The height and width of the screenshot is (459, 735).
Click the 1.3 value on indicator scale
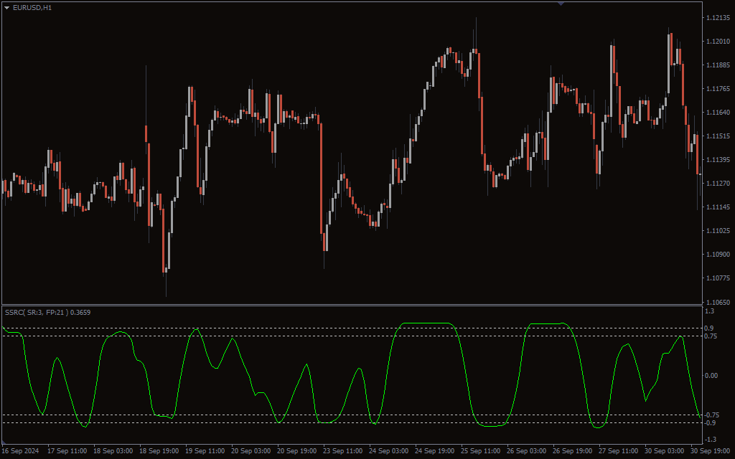pyautogui.click(x=709, y=311)
